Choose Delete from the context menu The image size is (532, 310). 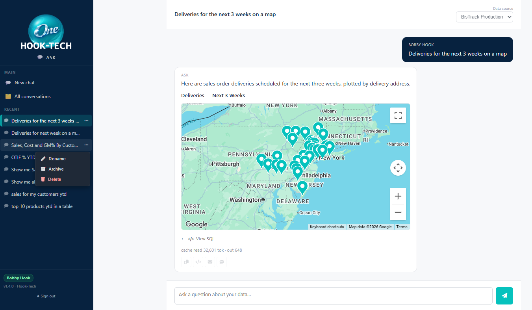63,179
